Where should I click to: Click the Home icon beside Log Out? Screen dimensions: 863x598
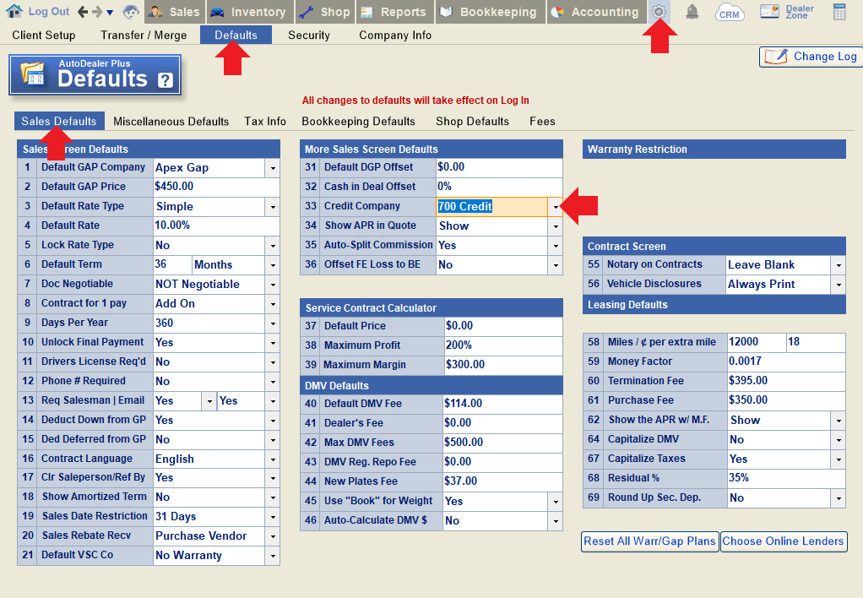pyautogui.click(x=14, y=11)
